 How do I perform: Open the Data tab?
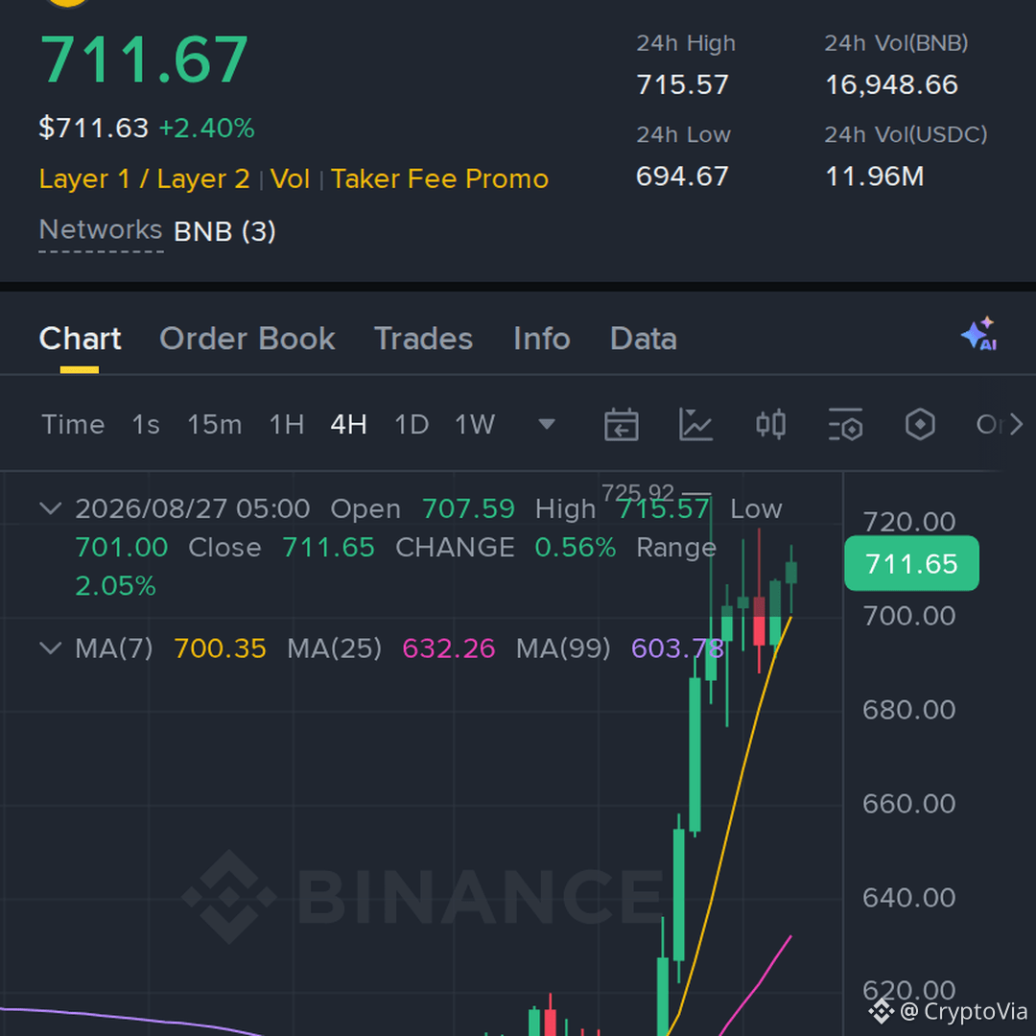(x=644, y=339)
